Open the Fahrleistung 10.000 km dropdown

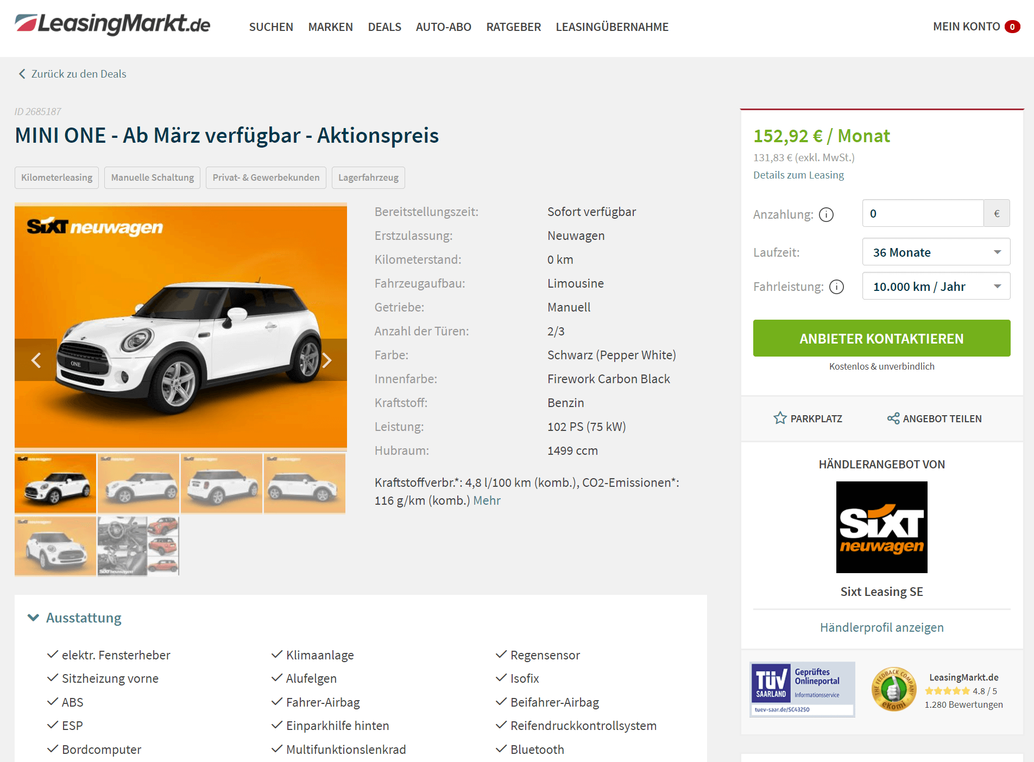click(936, 286)
